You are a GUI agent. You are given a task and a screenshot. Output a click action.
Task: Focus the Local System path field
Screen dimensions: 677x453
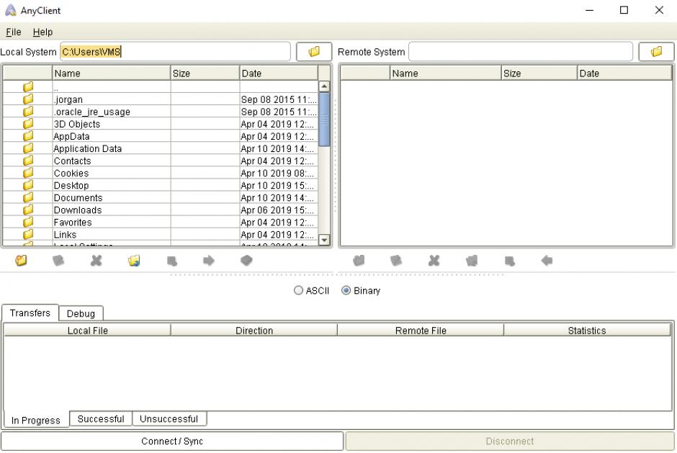[175, 52]
